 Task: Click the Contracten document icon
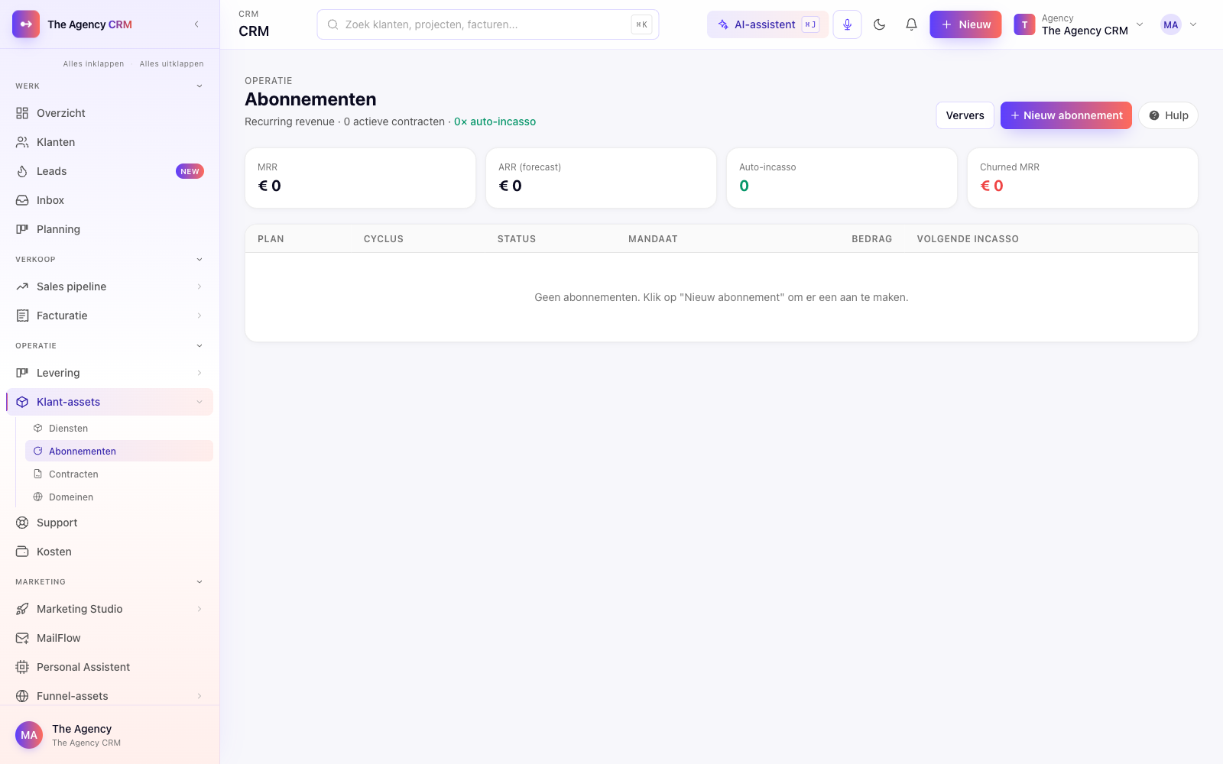[x=37, y=474]
